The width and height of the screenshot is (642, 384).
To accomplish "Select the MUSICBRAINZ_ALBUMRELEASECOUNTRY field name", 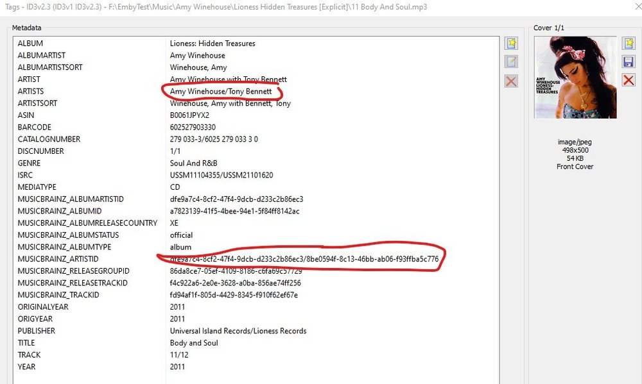I will coord(87,223).
